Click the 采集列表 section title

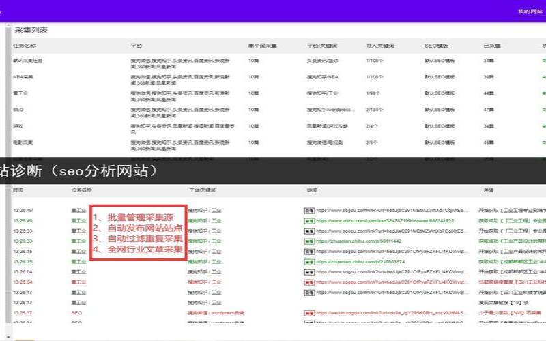coord(31,30)
